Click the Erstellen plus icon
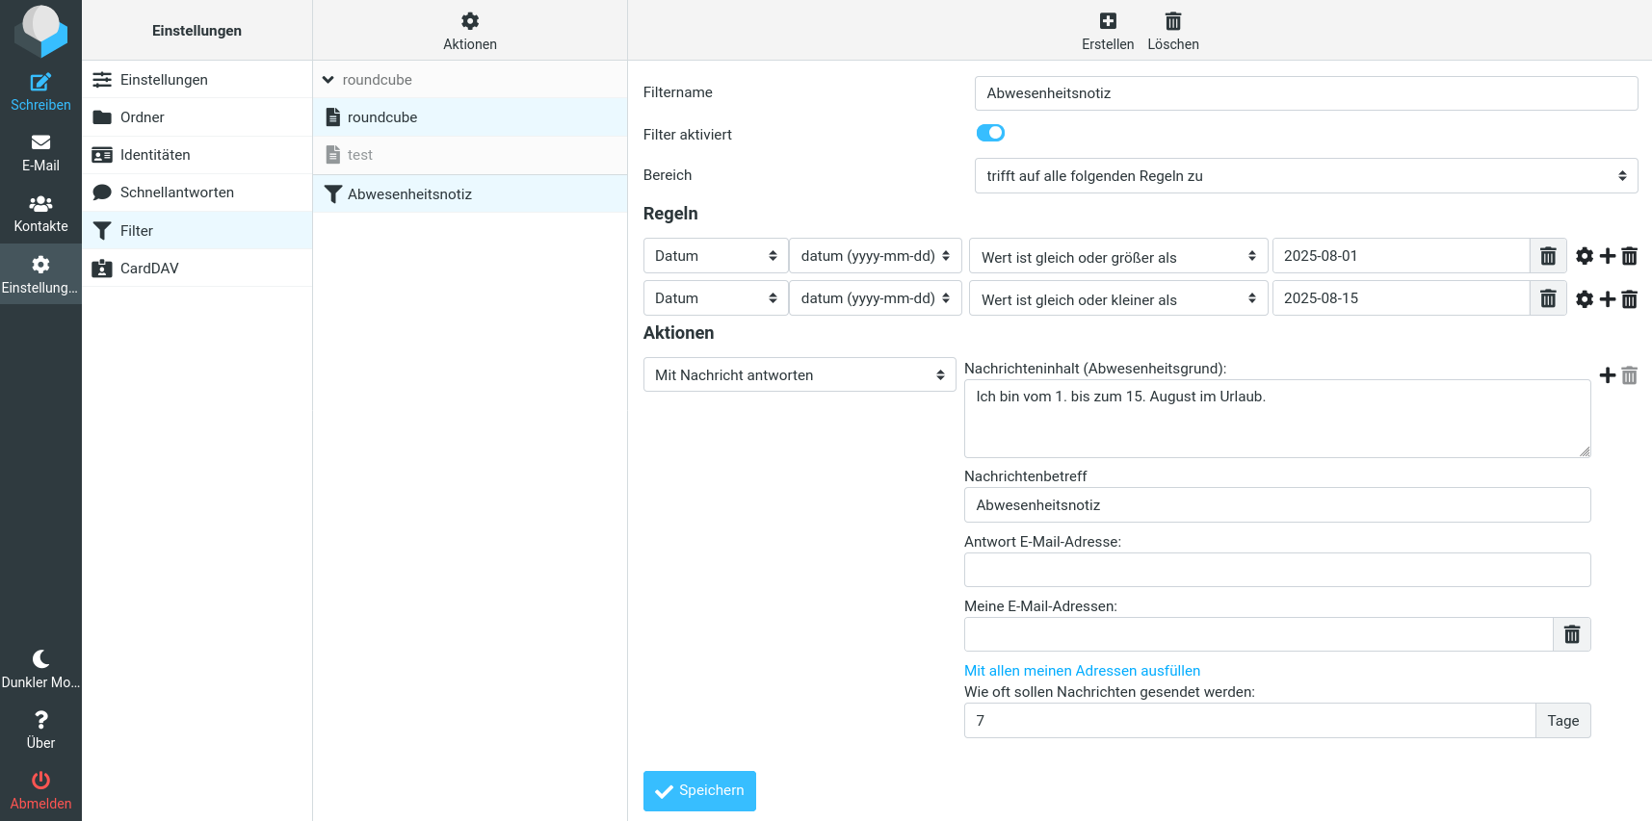The image size is (1652, 821). pyautogui.click(x=1108, y=21)
